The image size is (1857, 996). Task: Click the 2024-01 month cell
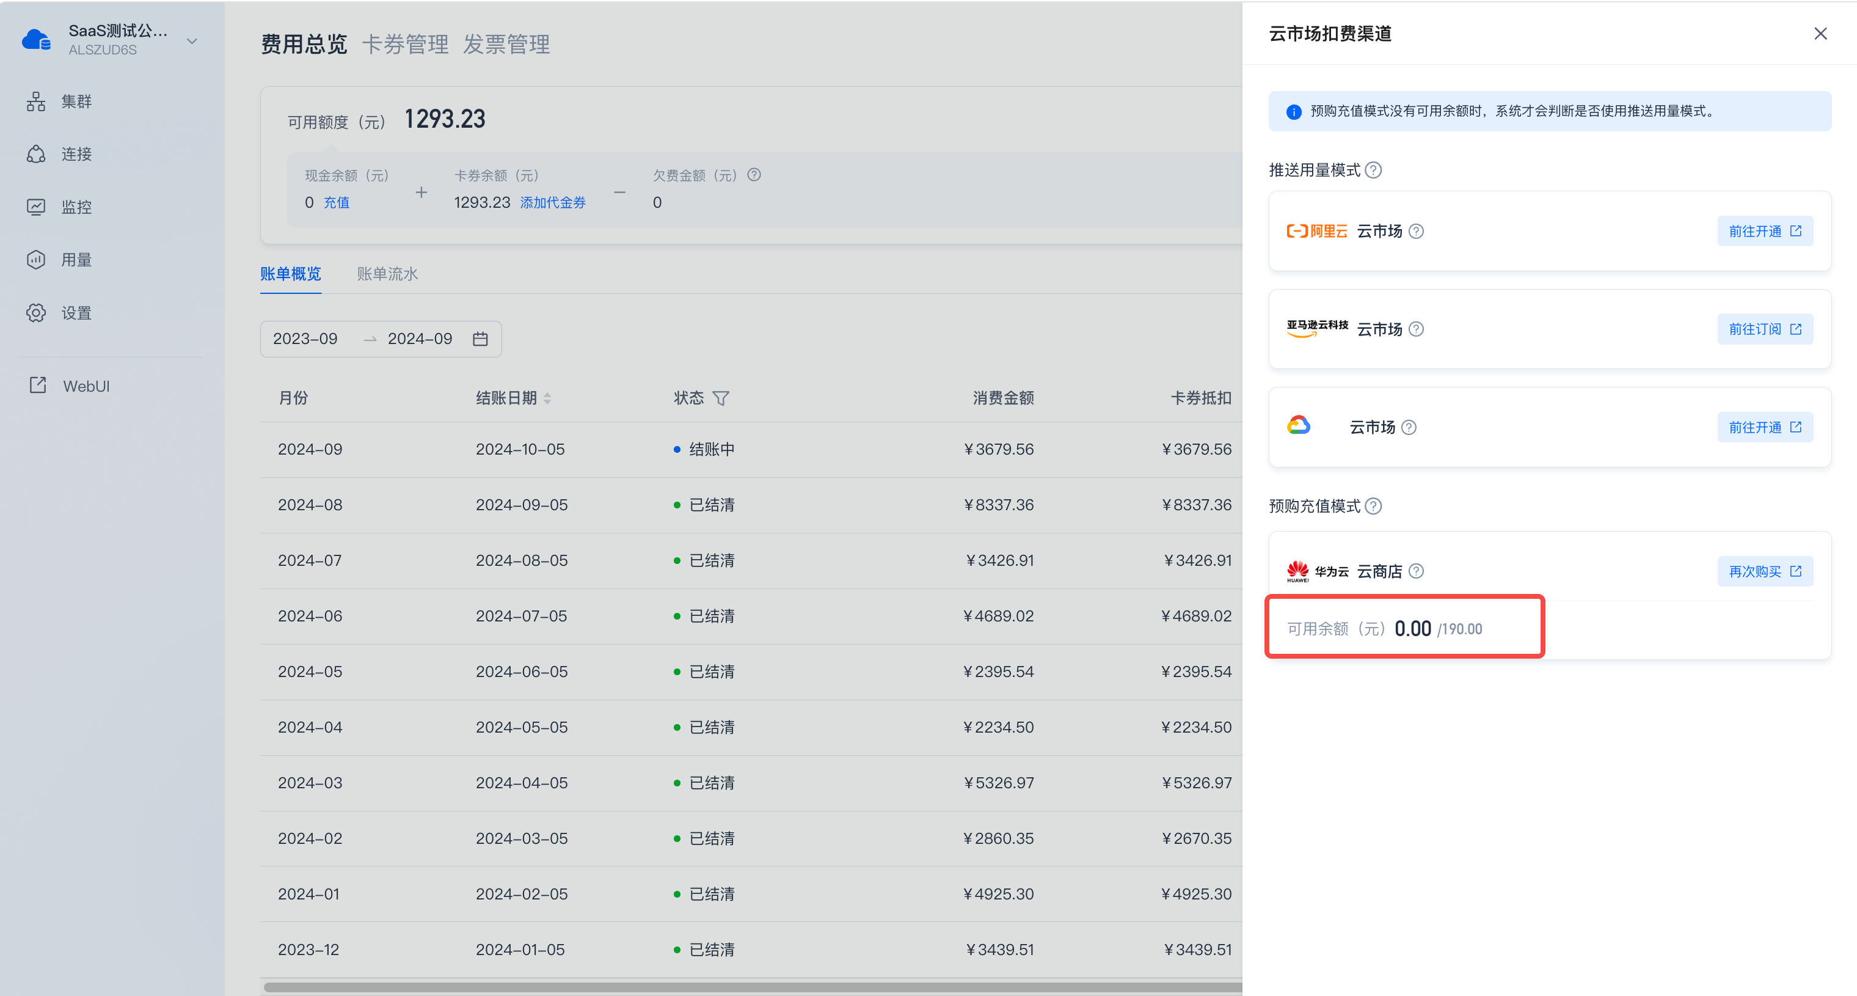[308, 893]
